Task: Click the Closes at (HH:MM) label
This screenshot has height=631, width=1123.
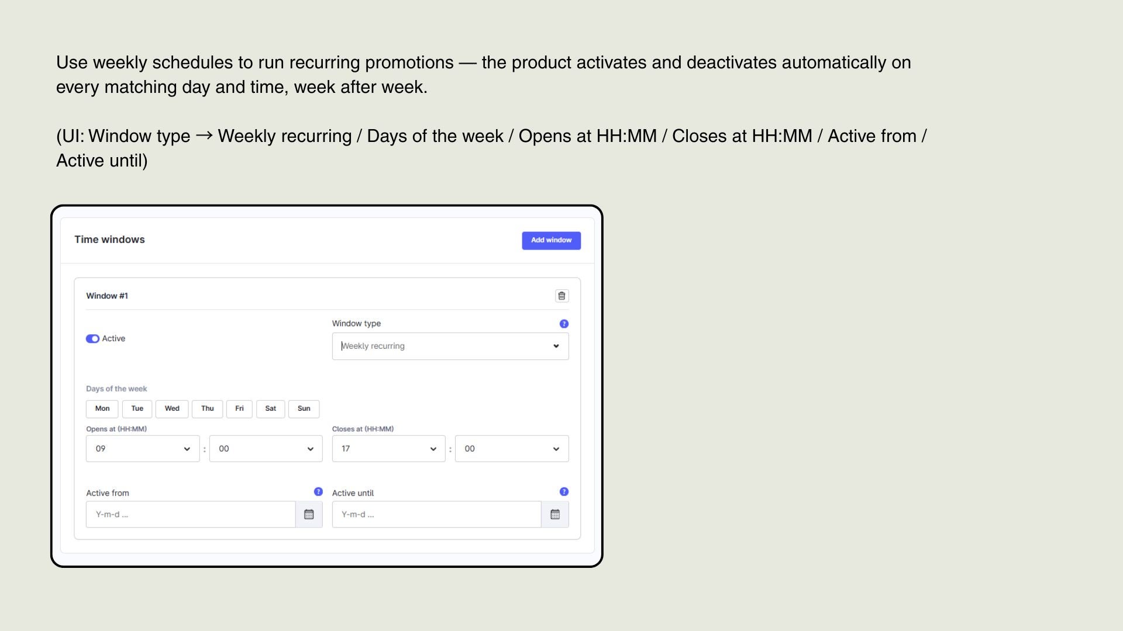Action: pyautogui.click(x=363, y=429)
